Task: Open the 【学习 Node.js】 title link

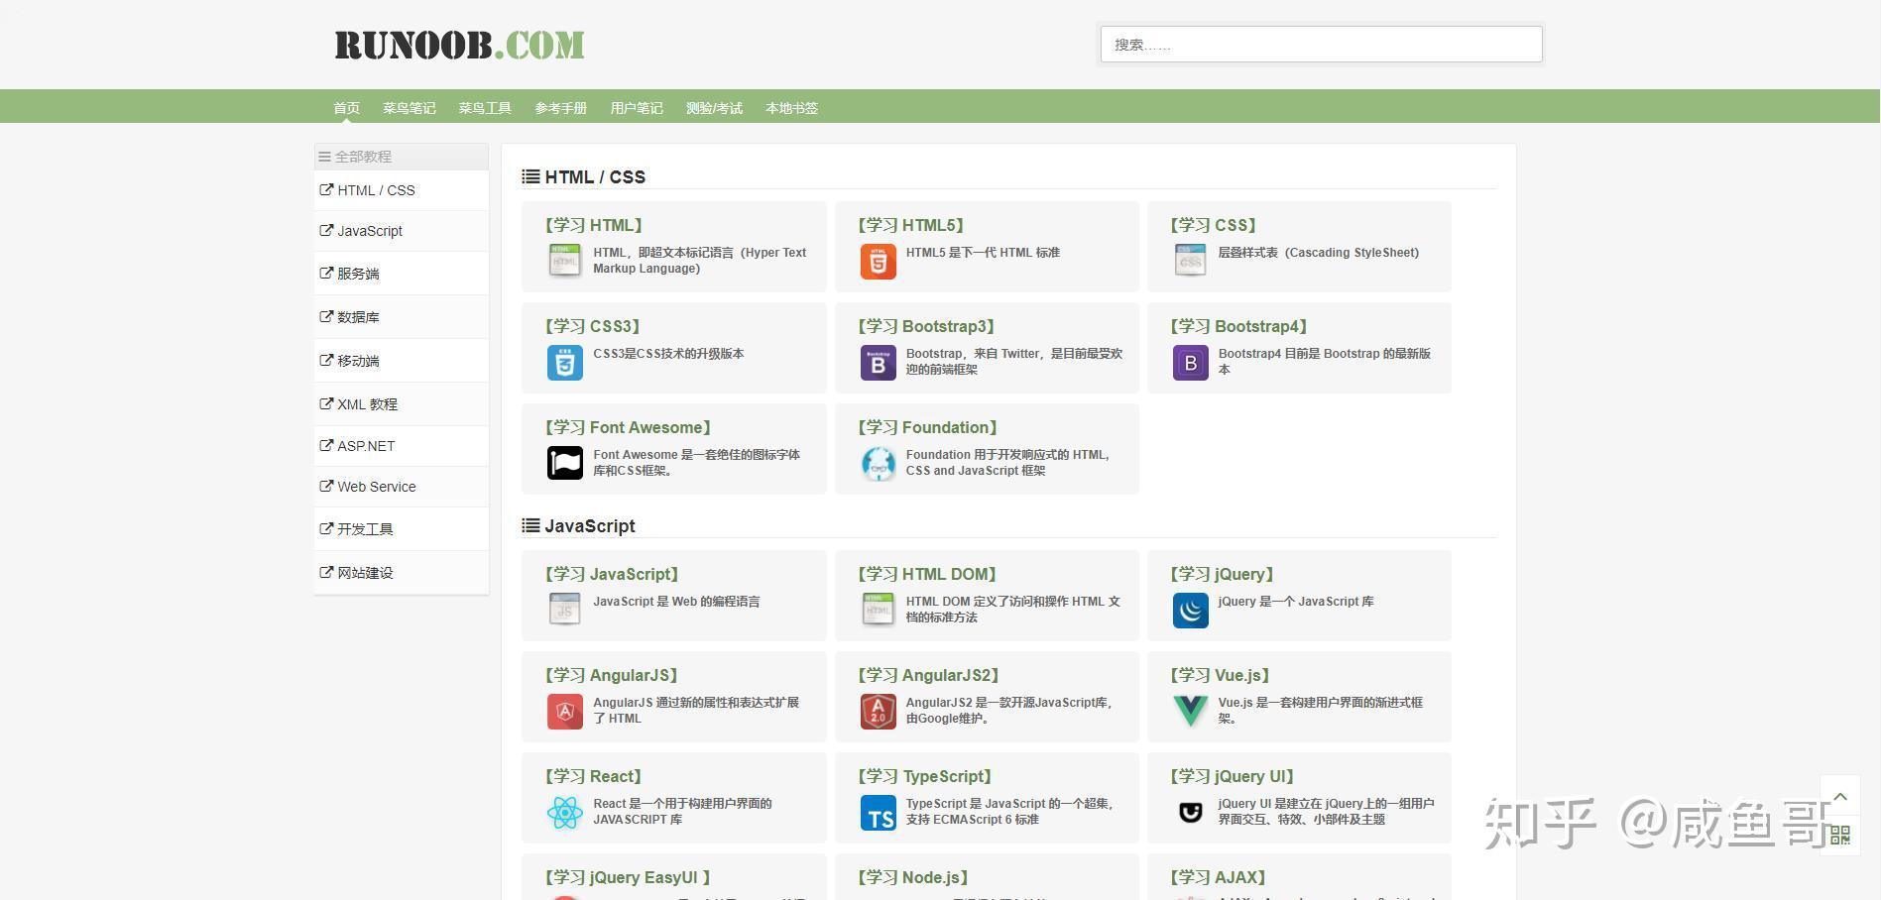Action: 913,877
